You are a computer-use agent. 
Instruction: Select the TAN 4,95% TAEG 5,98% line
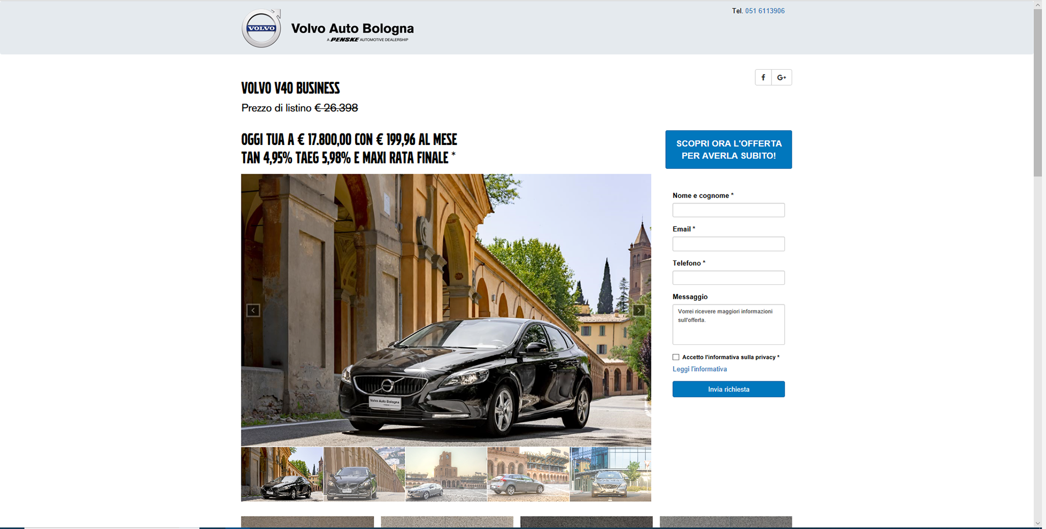pos(348,158)
